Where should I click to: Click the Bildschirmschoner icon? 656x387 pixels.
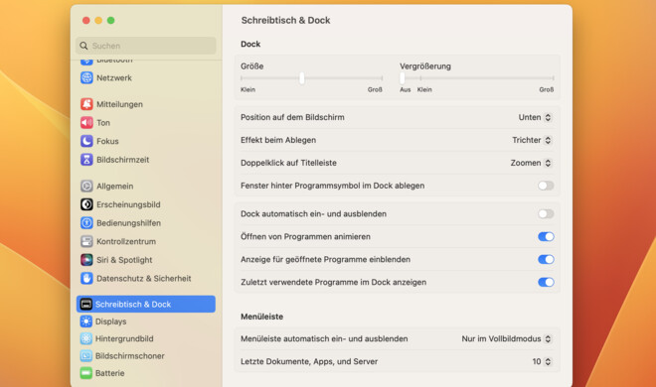(85, 355)
